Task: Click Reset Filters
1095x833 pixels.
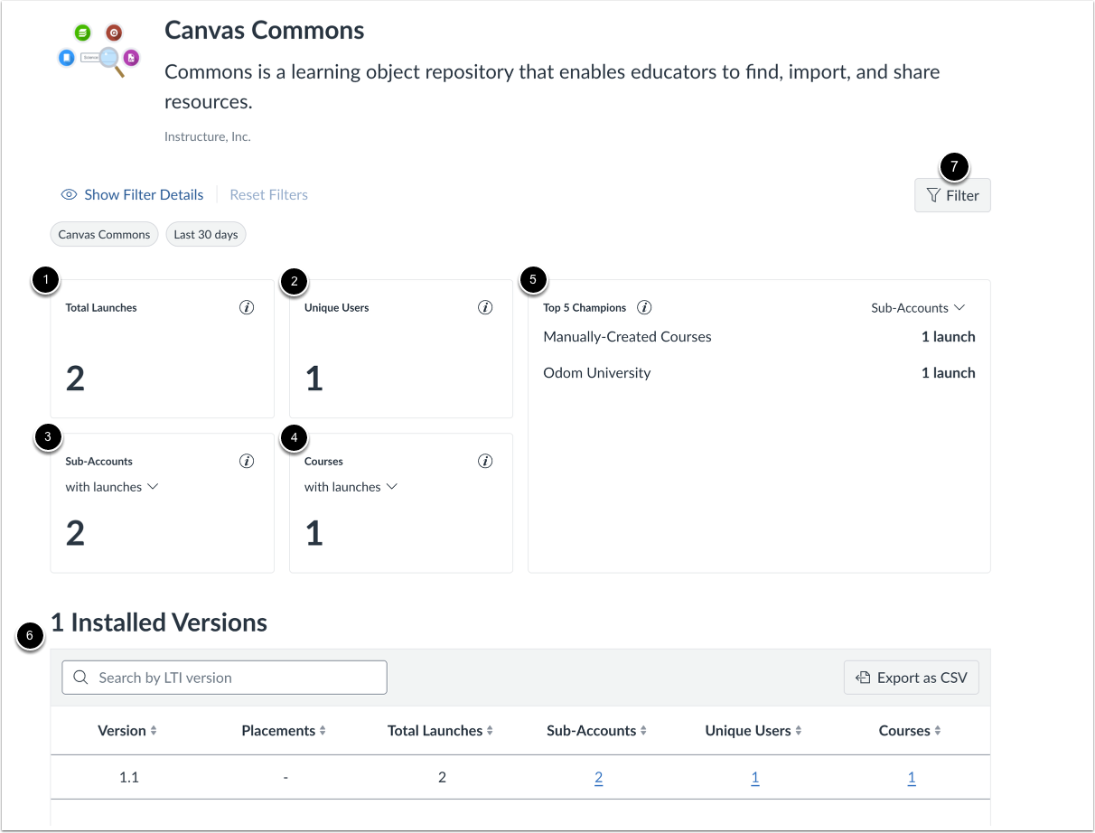Action: (268, 194)
